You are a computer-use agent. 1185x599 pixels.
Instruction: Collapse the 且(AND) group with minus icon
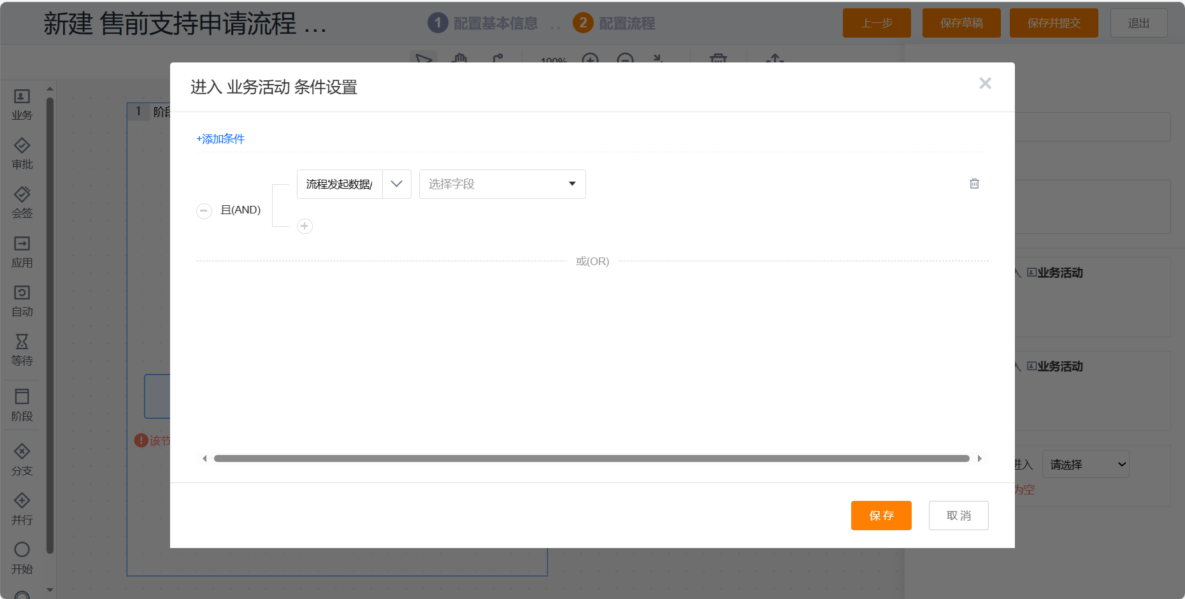pos(204,210)
